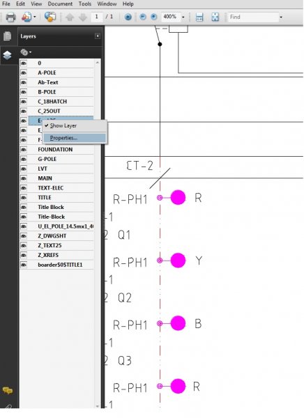Open the Document menu
This screenshot has width=304, height=418.
[x=60, y=3]
